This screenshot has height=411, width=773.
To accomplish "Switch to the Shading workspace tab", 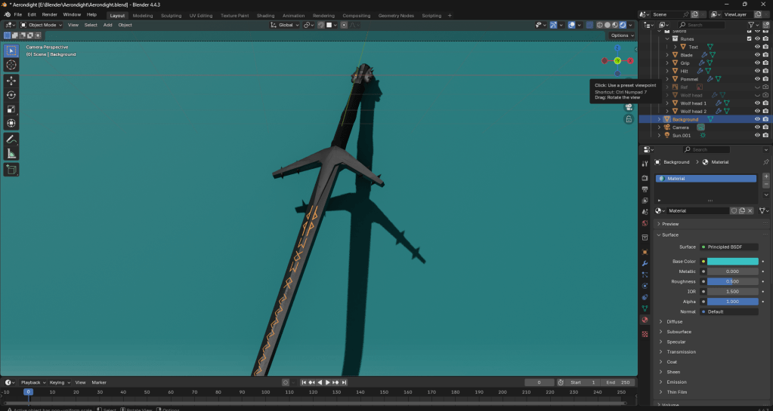I will click(265, 15).
